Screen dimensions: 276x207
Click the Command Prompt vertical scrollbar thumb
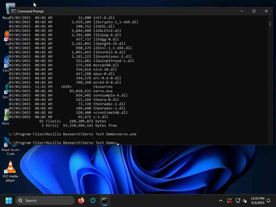pyautogui.click(x=270, y=24)
